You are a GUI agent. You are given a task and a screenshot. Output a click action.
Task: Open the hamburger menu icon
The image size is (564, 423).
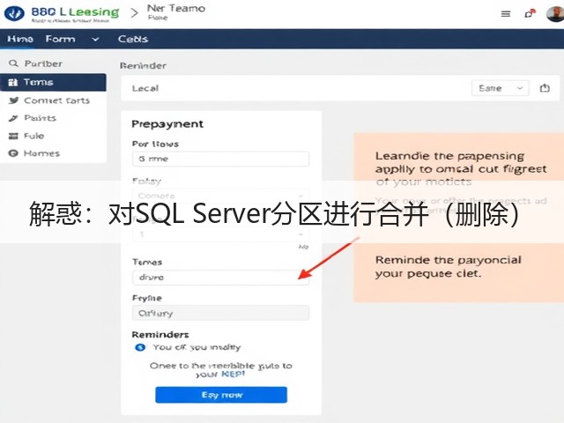pyautogui.click(x=506, y=14)
